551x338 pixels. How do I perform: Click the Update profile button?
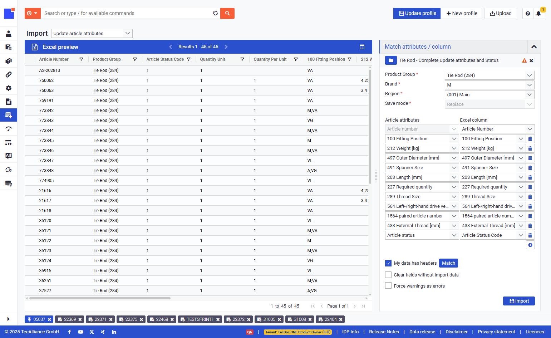417,13
